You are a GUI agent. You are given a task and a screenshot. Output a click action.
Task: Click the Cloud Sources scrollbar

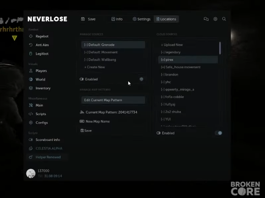pos(220,48)
